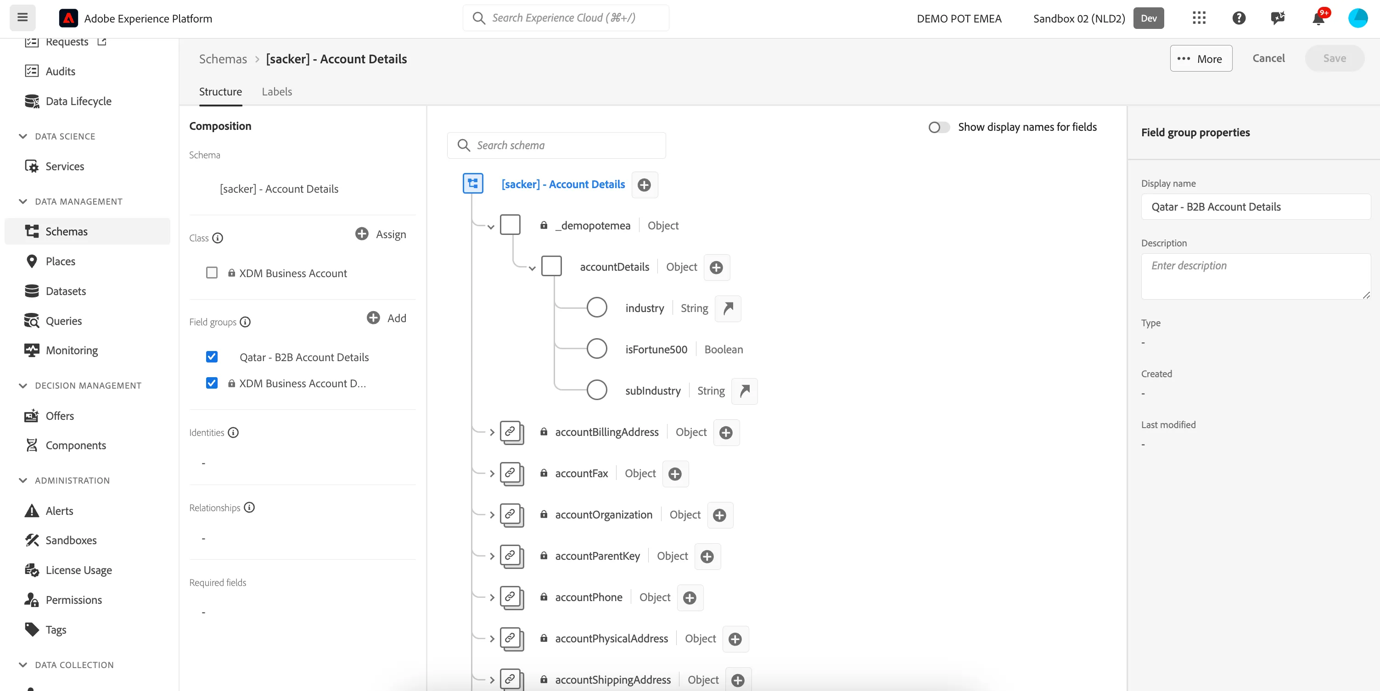The width and height of the screenshot is (1380, 691).
Task: Open the hamburger navigation menu
Action: pos(22,17)
